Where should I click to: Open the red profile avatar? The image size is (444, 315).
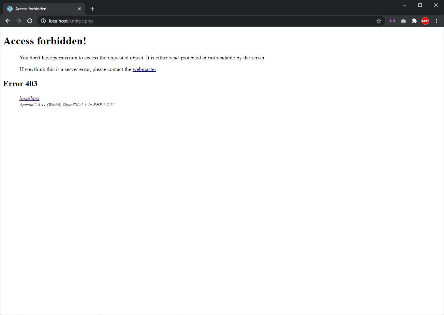(425, 21)
